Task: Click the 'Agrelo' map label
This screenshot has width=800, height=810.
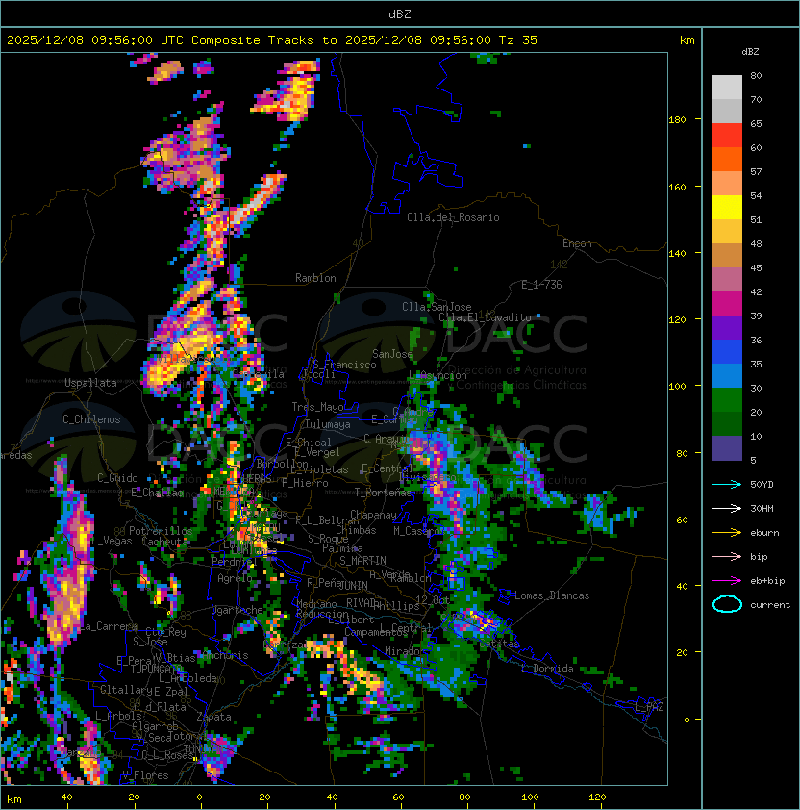Action: (235, 578)
